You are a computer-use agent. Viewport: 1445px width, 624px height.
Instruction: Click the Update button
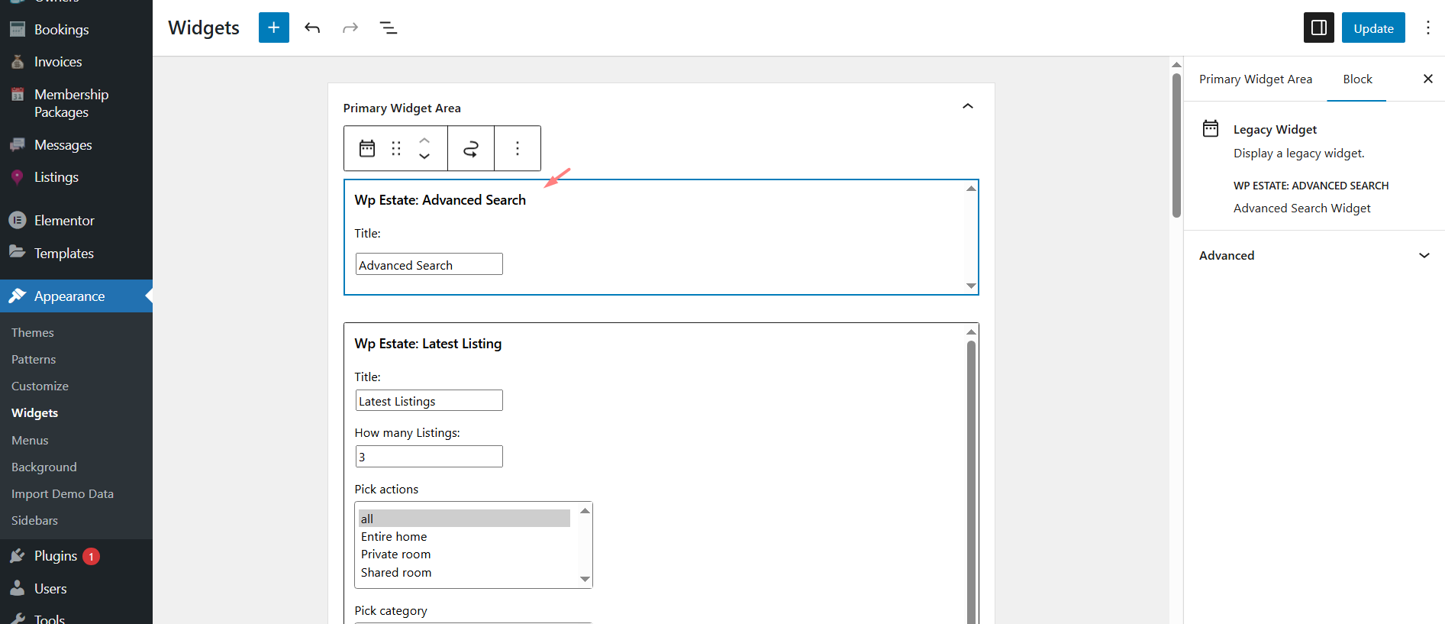click(x=1372, y=28)
